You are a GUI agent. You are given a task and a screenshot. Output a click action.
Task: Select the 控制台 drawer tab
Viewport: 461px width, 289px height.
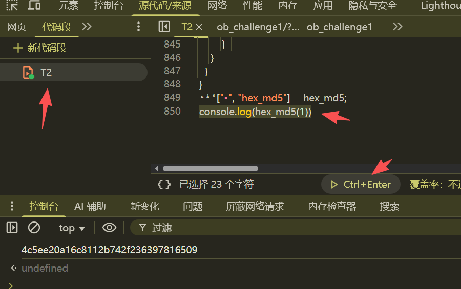[44, 206]
